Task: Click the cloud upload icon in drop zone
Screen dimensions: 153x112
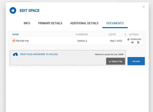Action: click(x=15, y=54)
